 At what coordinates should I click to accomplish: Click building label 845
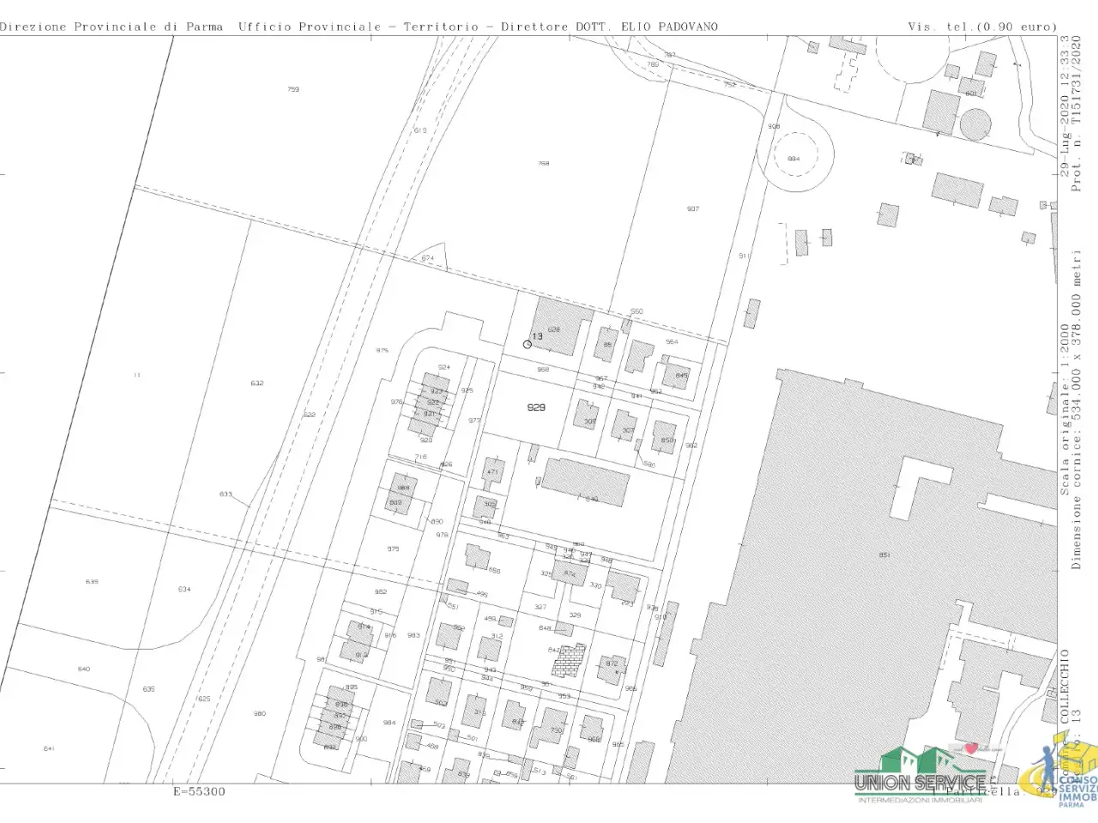click(x=682, y=375)
